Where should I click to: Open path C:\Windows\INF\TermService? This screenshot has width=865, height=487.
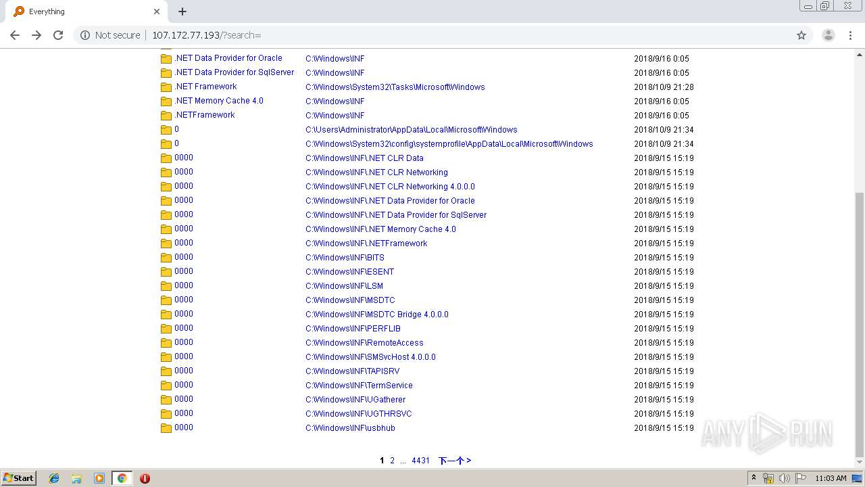359,386
